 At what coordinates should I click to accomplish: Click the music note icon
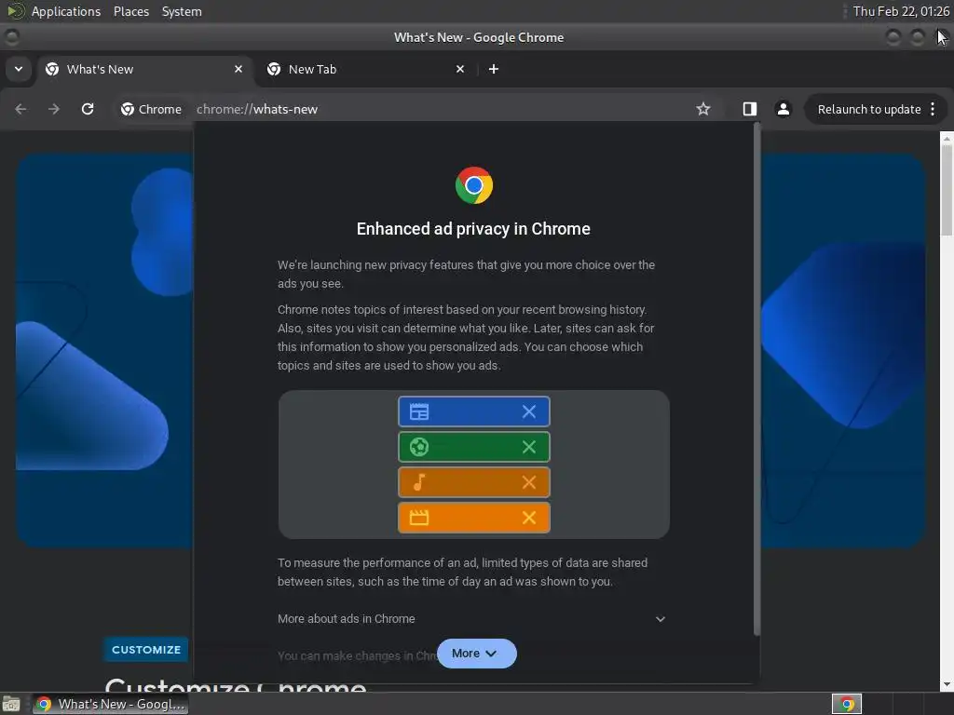(418, 482)
